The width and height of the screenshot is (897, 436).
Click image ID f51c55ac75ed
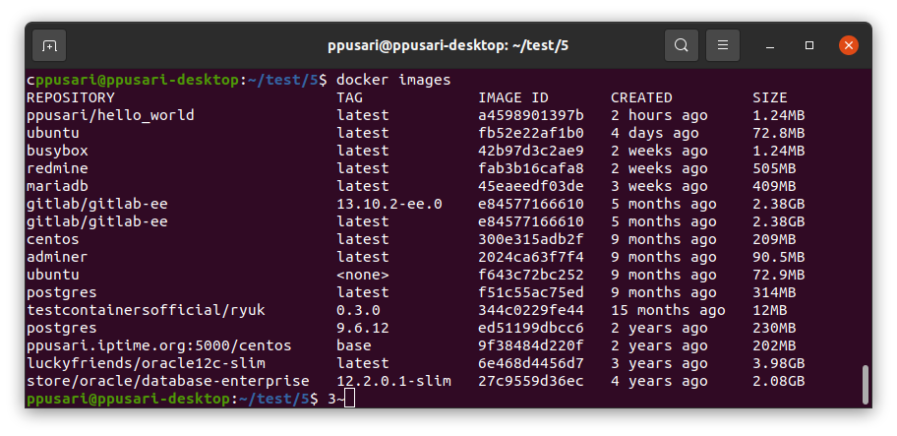[531, 292]
